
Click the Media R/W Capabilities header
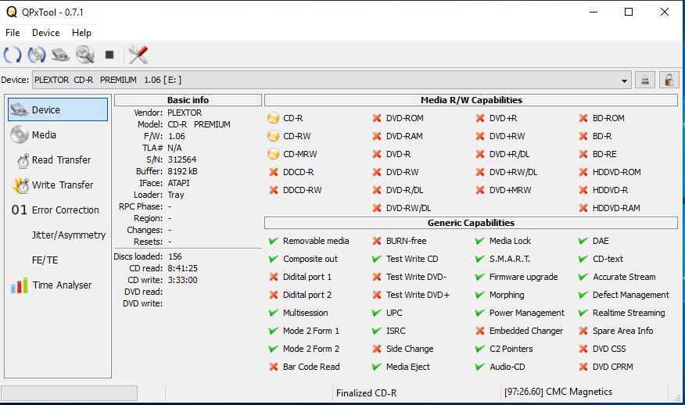tap(471, 100)
